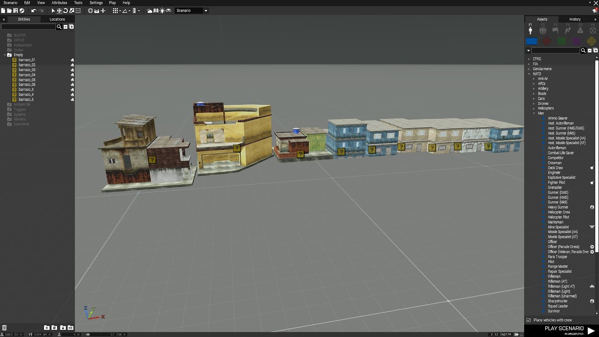The height and width of the screenshot is (337, 599).
Task: Open the Tools menu
Action: click(78, 3)
